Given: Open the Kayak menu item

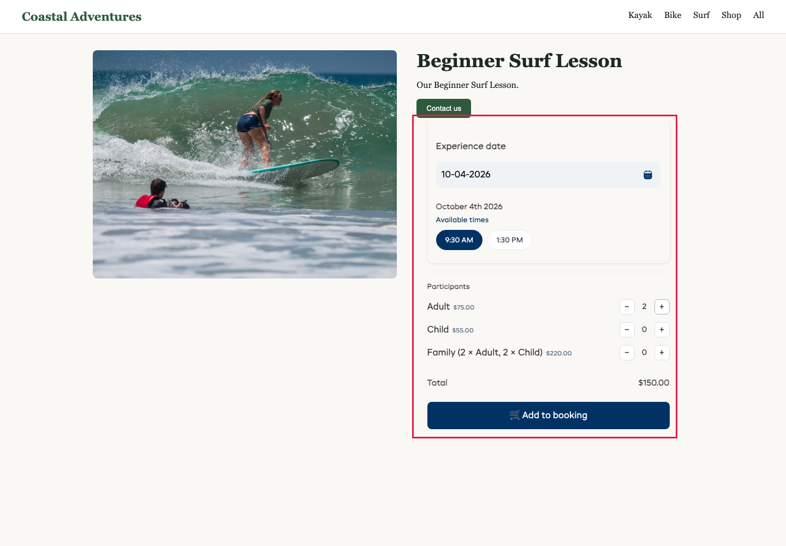Looking at the screenshot, I should coord(640,15).
